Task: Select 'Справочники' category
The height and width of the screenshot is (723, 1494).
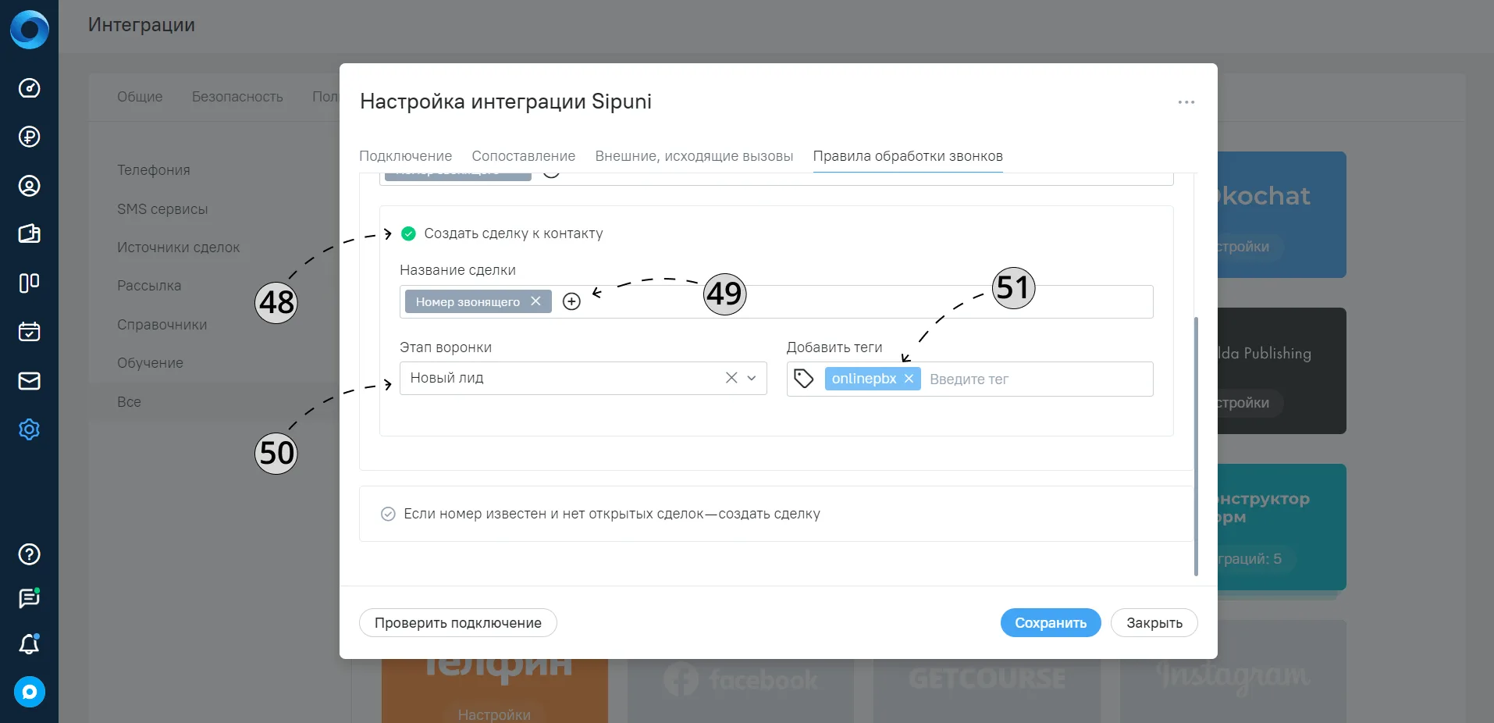Action: click(162, 325)
